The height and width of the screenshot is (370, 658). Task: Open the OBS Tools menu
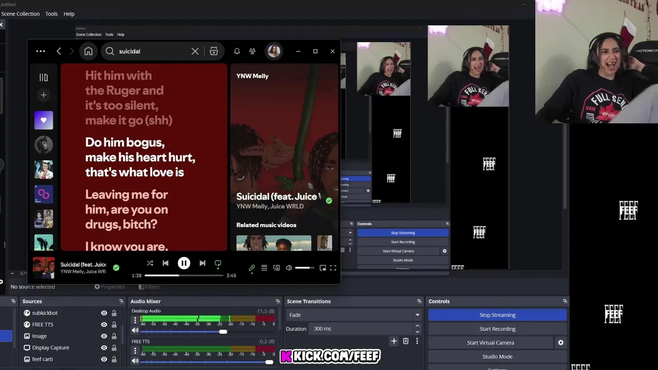(51, 14)
